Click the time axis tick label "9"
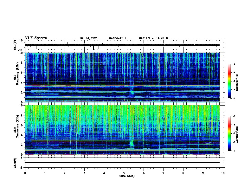 [x=203, y=173]
